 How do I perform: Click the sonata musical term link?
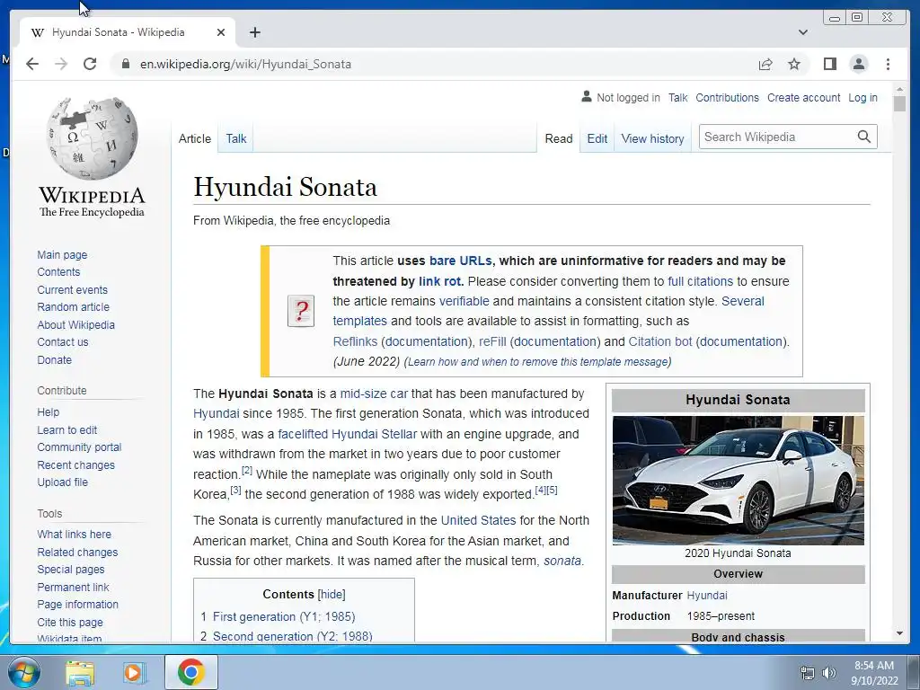coord(562,561)
